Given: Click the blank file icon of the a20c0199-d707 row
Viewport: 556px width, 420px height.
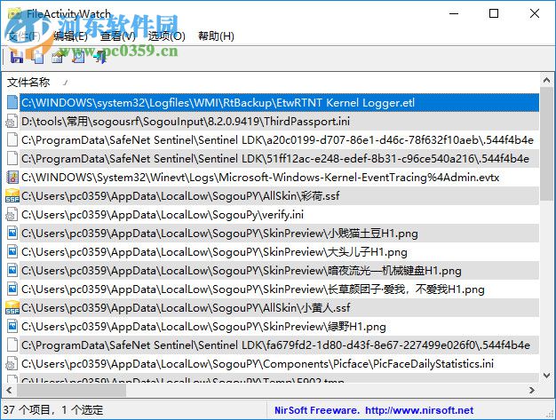Looking at the screenshot, I should pyautogui.click(x=12, y=140).
